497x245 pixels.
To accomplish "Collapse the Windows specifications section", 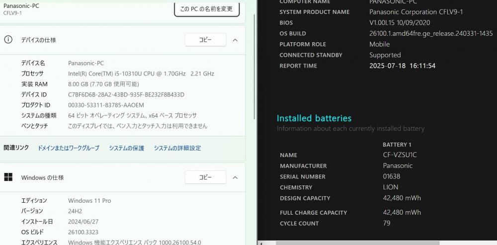I will 235,177.
